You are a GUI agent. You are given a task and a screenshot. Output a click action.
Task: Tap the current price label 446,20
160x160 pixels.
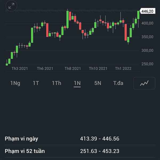coord(147,11)
